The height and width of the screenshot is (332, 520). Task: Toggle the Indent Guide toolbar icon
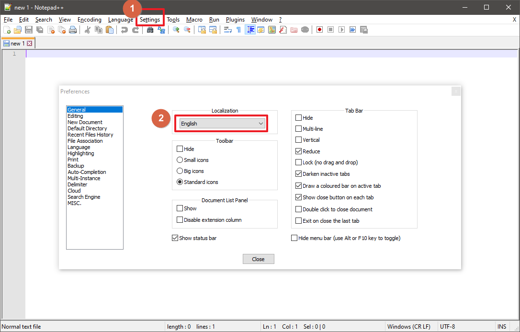[250, 30]
